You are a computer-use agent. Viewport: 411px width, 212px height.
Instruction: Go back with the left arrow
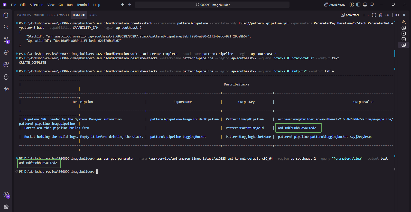pyautogui.click(x=123, y=5)
